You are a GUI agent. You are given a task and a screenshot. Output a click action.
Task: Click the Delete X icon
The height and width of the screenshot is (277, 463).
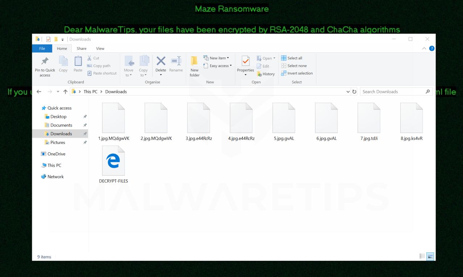[161, 61]
